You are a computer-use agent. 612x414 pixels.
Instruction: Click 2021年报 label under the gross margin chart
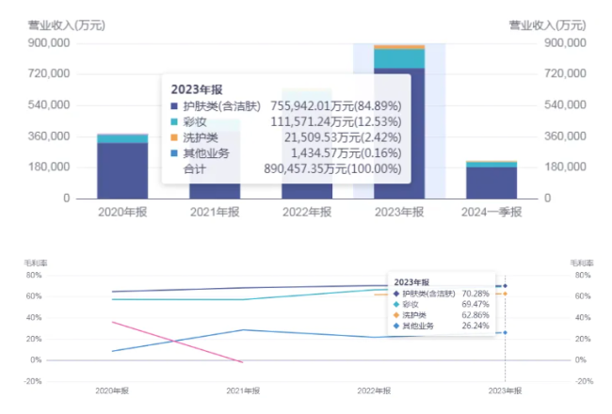coord(243,390)
